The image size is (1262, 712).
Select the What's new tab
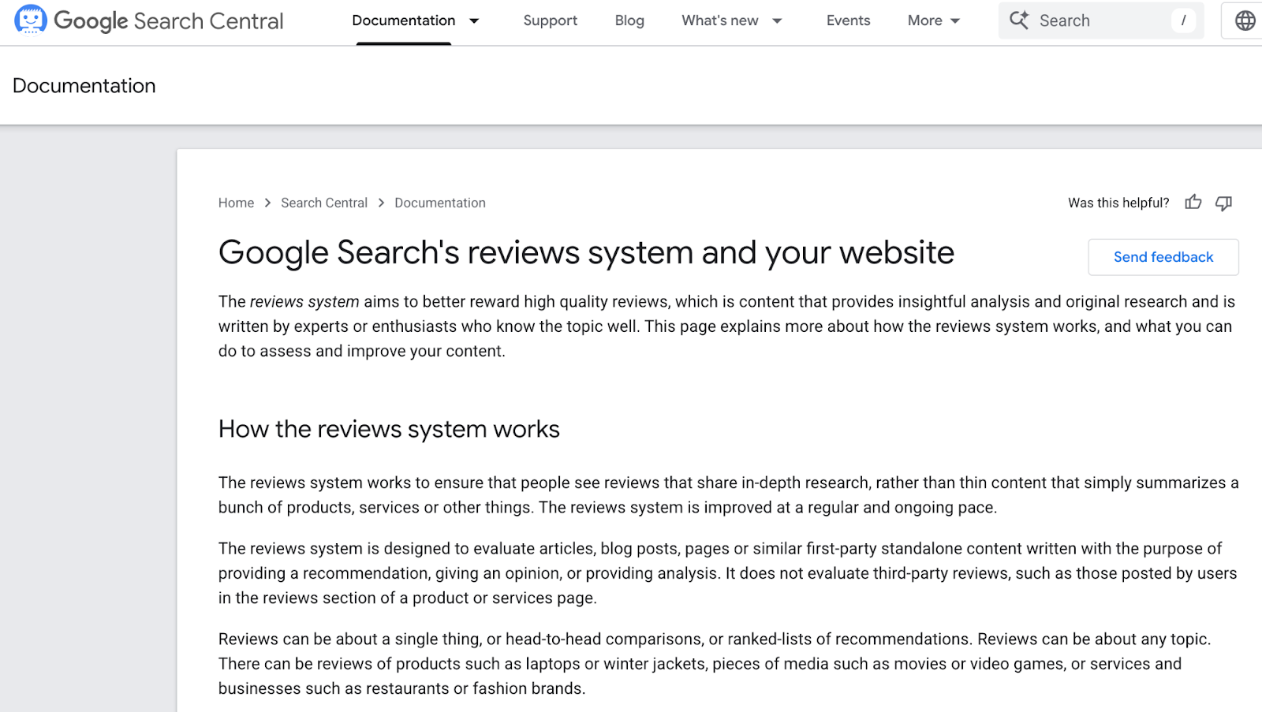(720, 21)
